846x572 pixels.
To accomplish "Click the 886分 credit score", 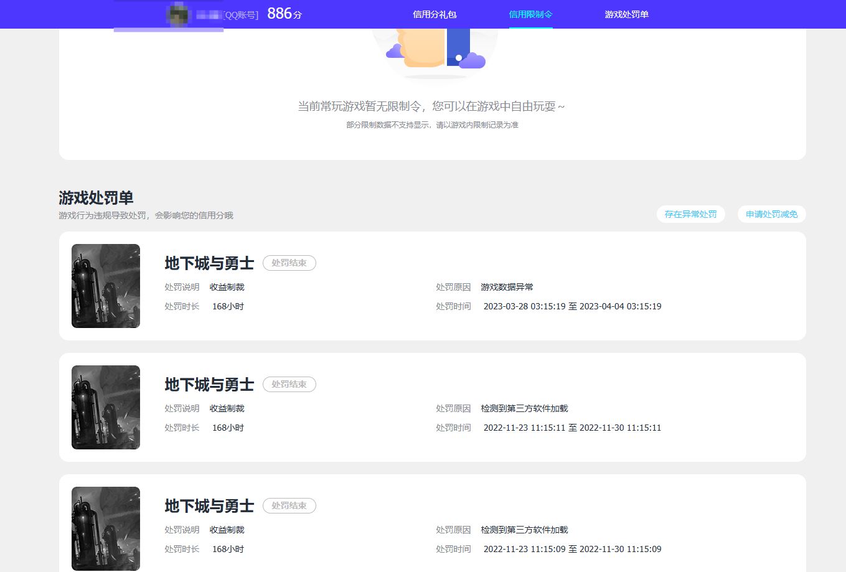I will click(284, 14).
